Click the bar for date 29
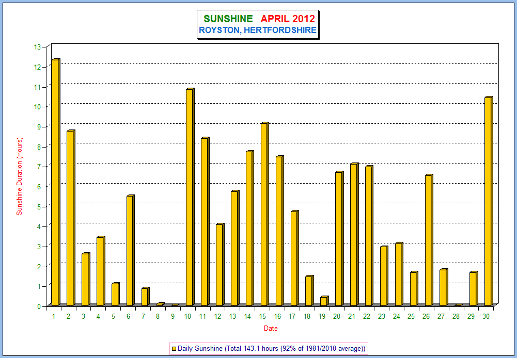 coord(474,288)
